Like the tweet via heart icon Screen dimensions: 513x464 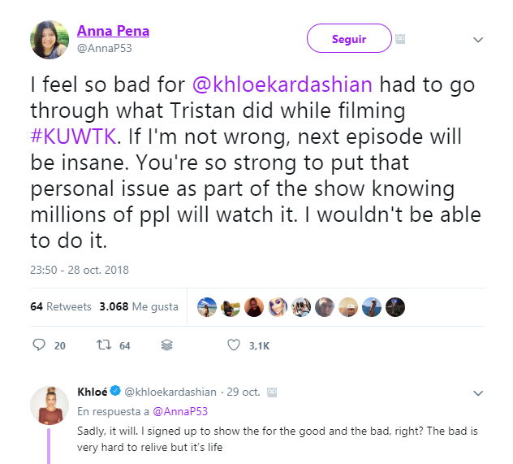pos(234,345)
